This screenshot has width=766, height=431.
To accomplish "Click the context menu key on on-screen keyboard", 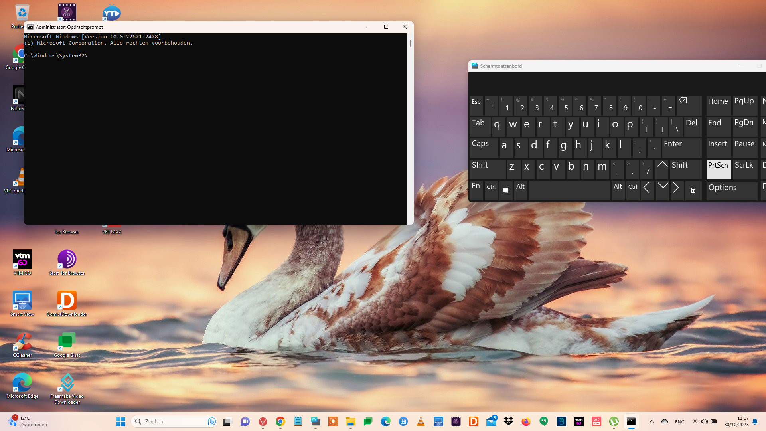I will click(x=693, y=190).
